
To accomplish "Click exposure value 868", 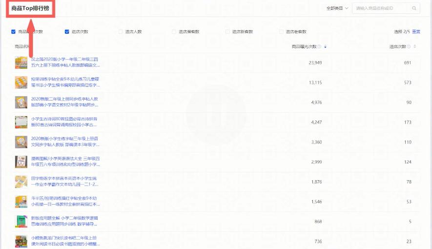I will (x=318, y=222).
